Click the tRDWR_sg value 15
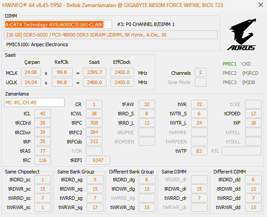This screenshot has height=217, width=267. point(95,189)
